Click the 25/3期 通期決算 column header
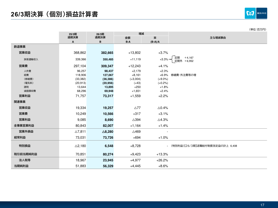The height and width of the screenshot is (208, 278). pyautogui.click(x=73, y=38)
